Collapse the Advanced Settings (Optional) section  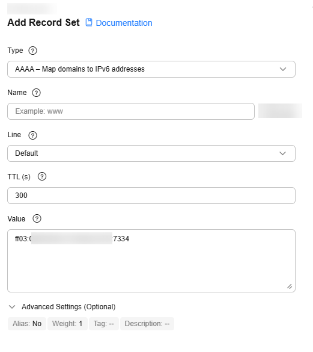tap(62, 307)
